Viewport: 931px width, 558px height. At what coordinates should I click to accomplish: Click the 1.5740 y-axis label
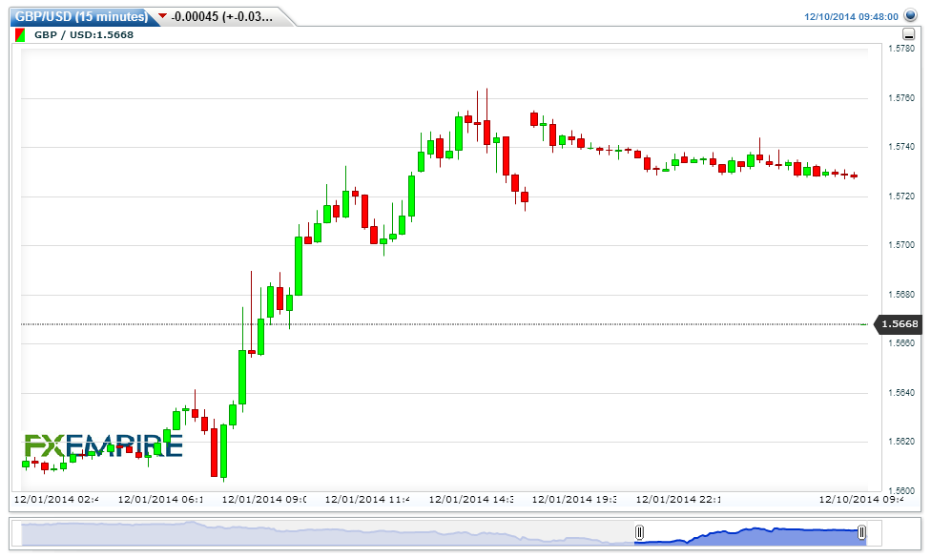click(x=901, y=147)
